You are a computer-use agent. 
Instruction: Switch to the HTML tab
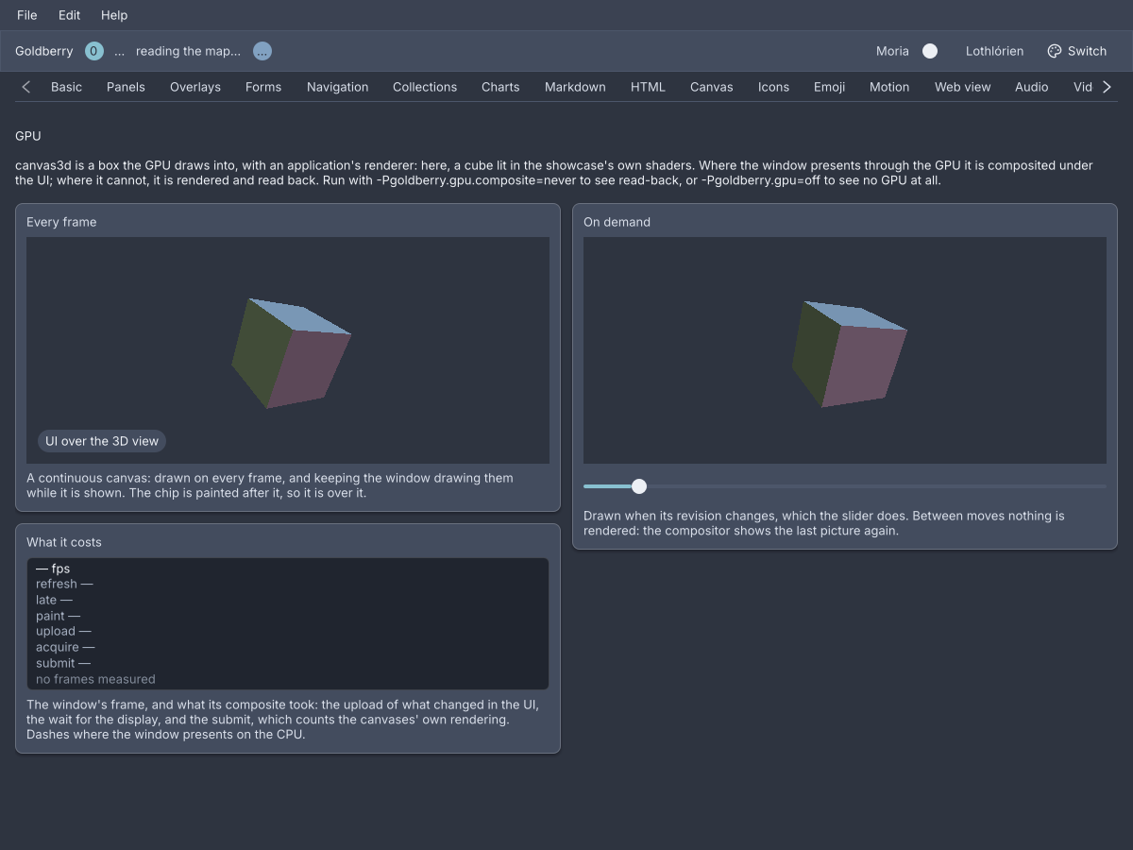[x=648, y=87]
